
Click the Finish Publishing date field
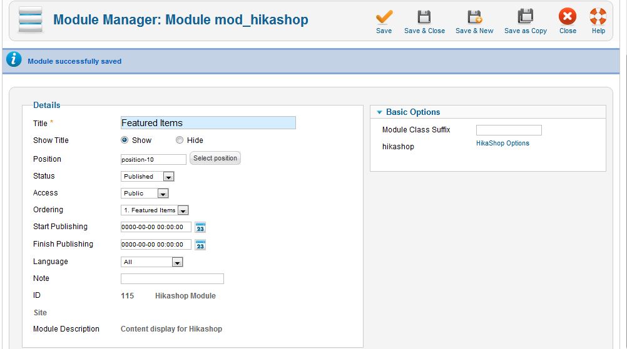[156, 245]
